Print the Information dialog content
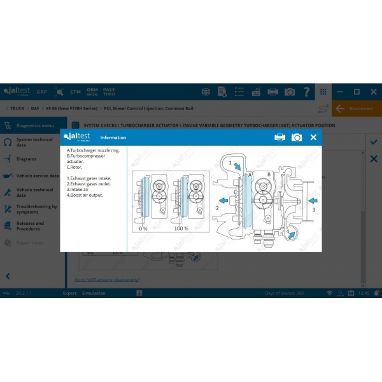The image size is (382, 382). pos(279,138)
